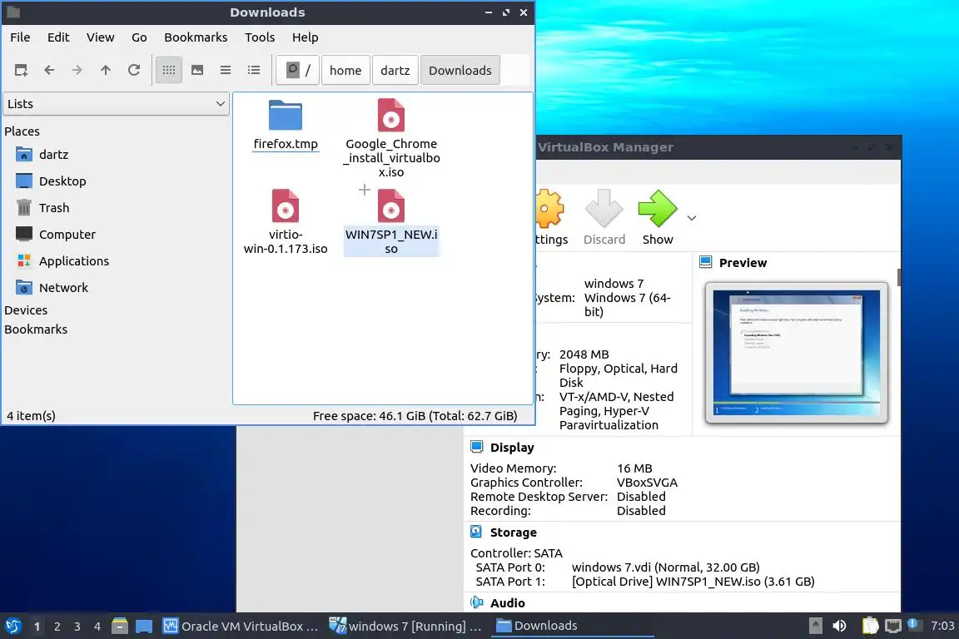Switch to detailed list view
Image resolution: width=959 pixels, height=639 pixels.
(254, 71)
